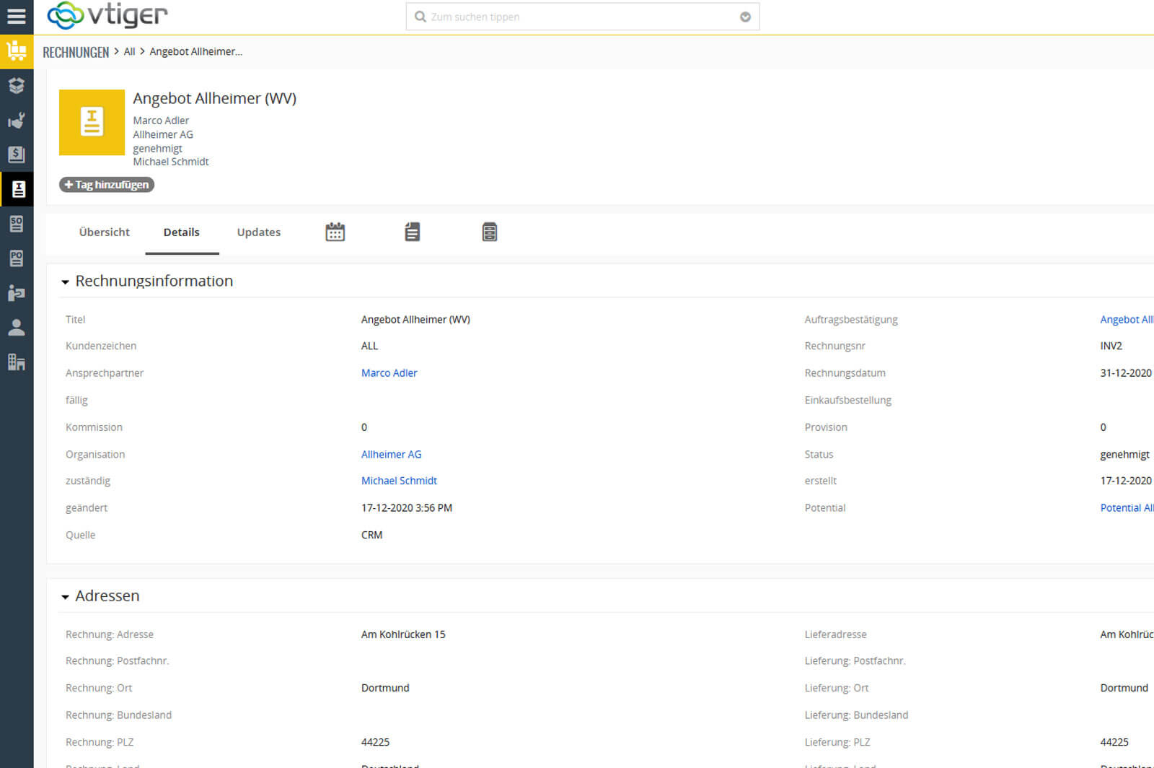1154x768 pixels.
Task: Click Tag hinzufügen button
Action: click(107, 185)
